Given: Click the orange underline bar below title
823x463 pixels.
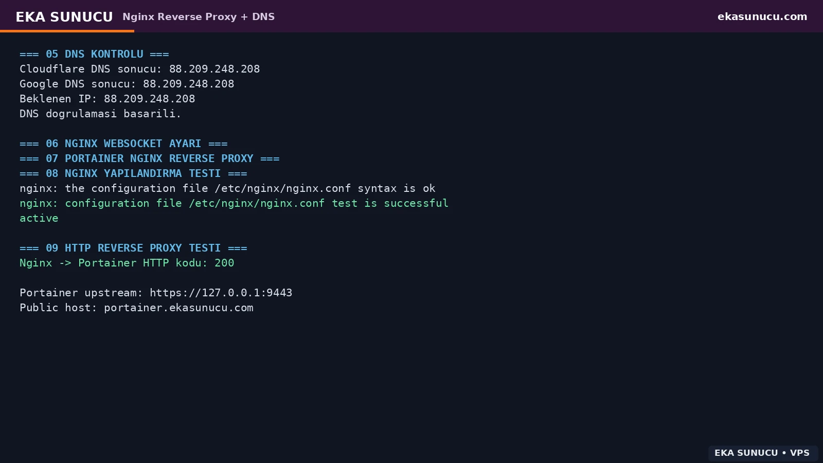Looking at the screenshot, I should coord(67,31).
